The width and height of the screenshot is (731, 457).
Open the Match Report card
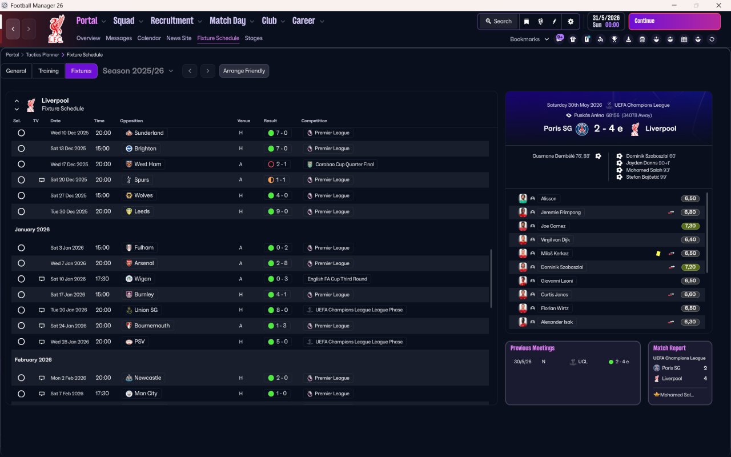(680, 373)
